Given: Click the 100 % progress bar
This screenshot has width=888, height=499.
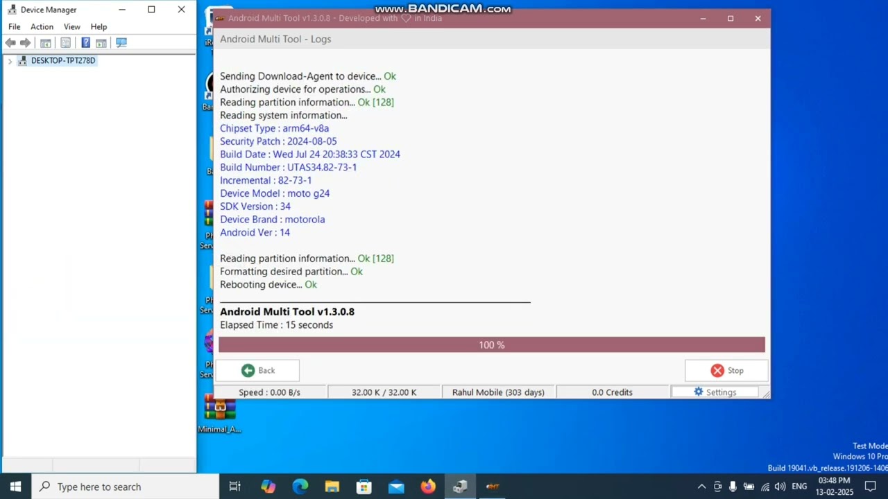Looking at the screenshot, I should (x=492, y=345).
